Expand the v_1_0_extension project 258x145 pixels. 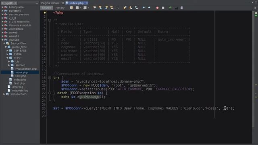[2, 22]
